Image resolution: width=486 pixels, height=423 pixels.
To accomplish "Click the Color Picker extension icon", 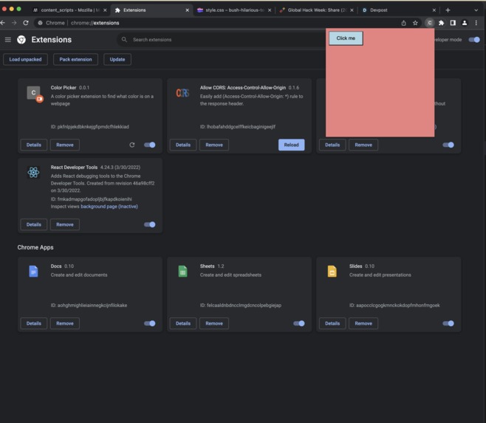I will click(x=35, y=94).
